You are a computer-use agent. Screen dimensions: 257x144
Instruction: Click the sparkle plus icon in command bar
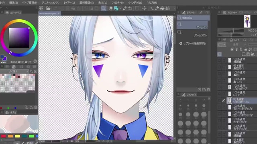151,8
